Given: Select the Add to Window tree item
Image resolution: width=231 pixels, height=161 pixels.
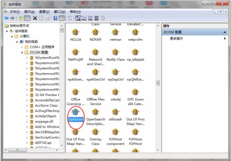Looking at the screenshot, I should 47,127.
